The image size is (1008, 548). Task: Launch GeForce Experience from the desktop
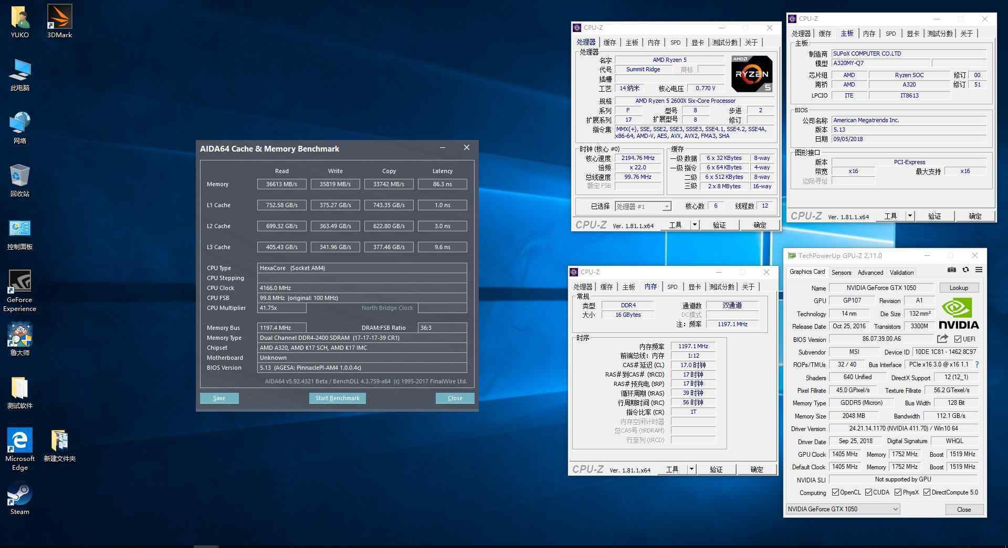20,290
